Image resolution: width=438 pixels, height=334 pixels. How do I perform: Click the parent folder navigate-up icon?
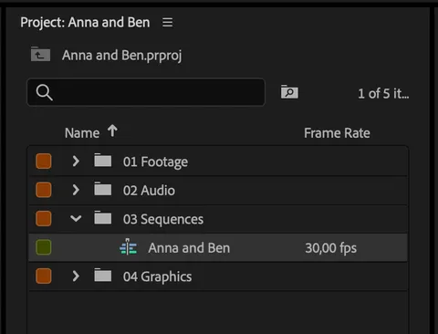click(x=40, y=54)
